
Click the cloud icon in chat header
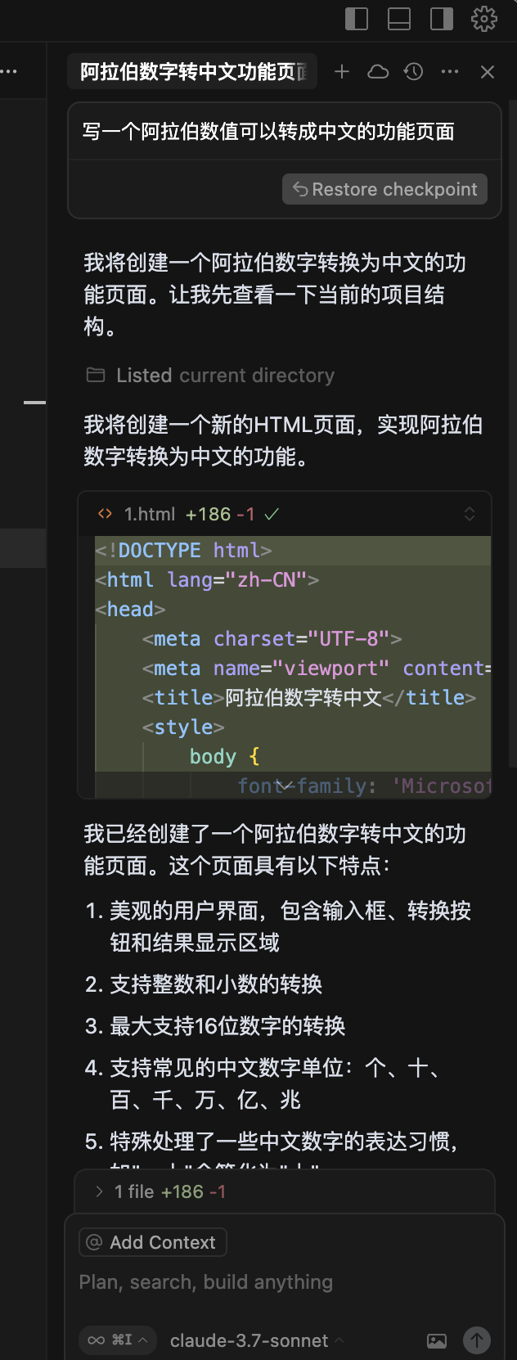378,72
